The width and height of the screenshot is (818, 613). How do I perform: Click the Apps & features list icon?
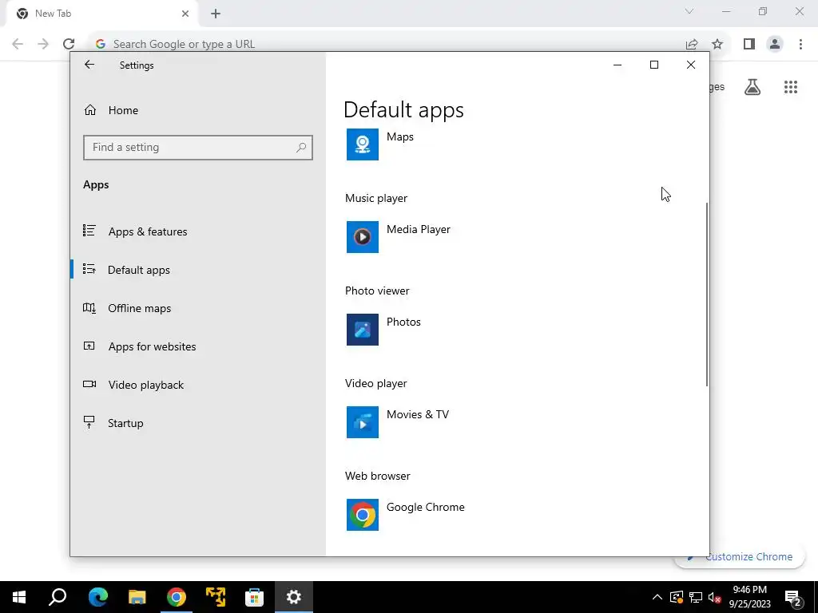pyautogui.click(x=89, y=231)
